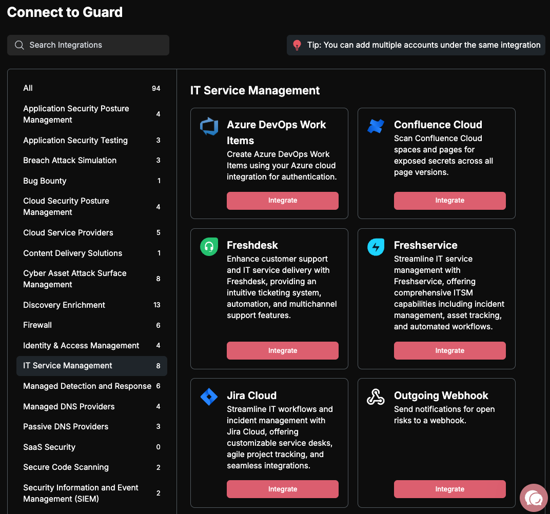Open Identity & Access Management category
The width and height of the screenshot is (550, 514).
pos(91,345)
